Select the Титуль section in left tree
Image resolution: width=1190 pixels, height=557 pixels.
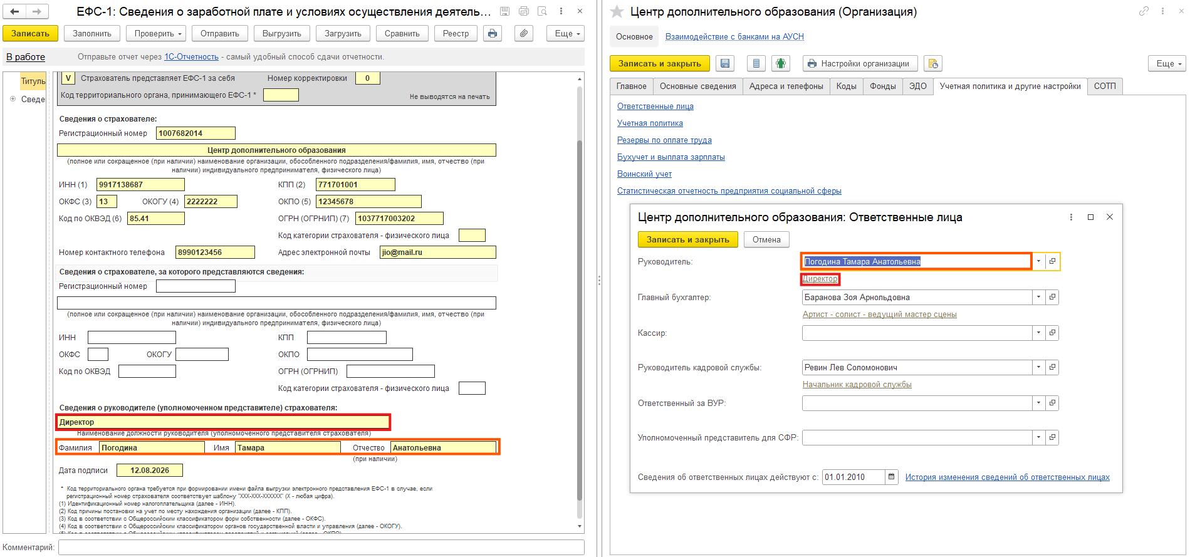[33, 81]
